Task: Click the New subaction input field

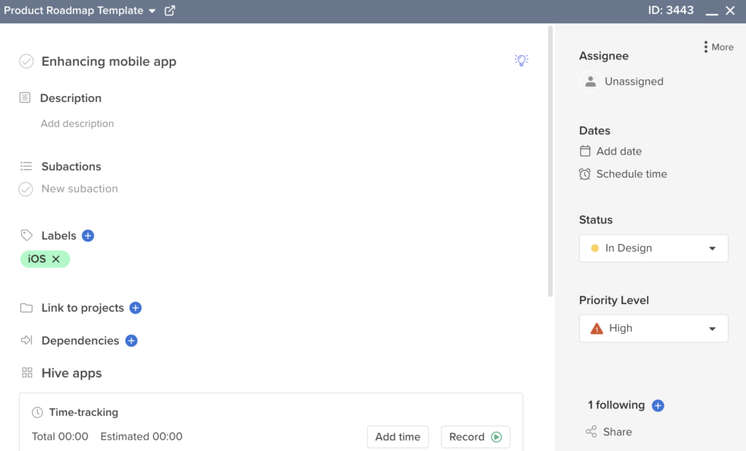Action: coord(79,189)
